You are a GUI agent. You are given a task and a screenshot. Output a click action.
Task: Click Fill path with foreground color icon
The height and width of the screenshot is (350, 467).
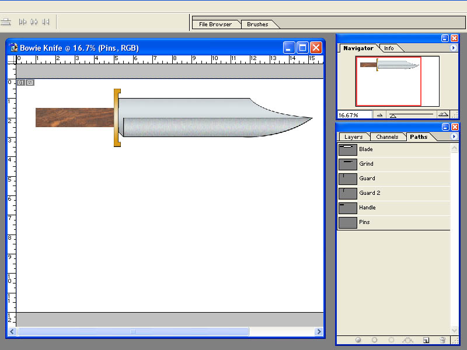pos(358,340)
